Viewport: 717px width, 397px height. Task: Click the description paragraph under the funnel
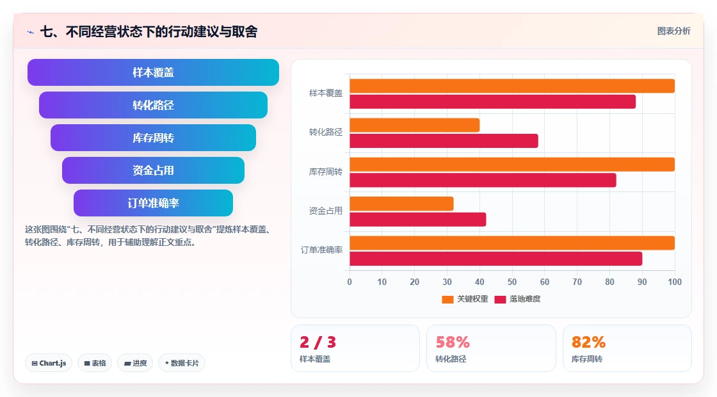point(150,236)
